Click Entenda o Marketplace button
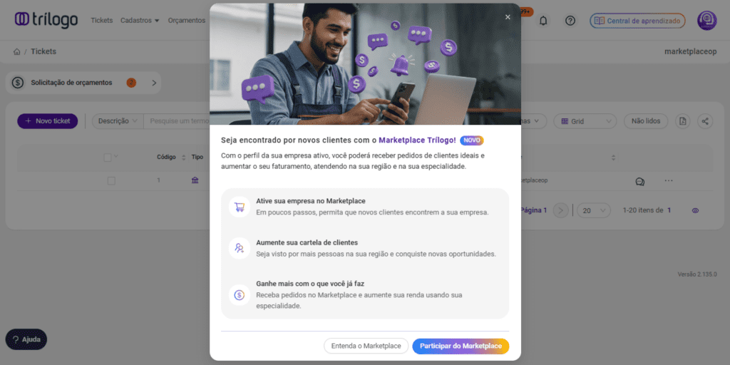The width and height of the screenshot is (730, 365). point(366,346)
